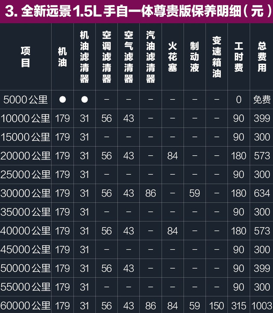Screen dimensions: 273x313
Task: Click 机油 price 179 in 10000公里 row
Action: (x=62, y=118)
